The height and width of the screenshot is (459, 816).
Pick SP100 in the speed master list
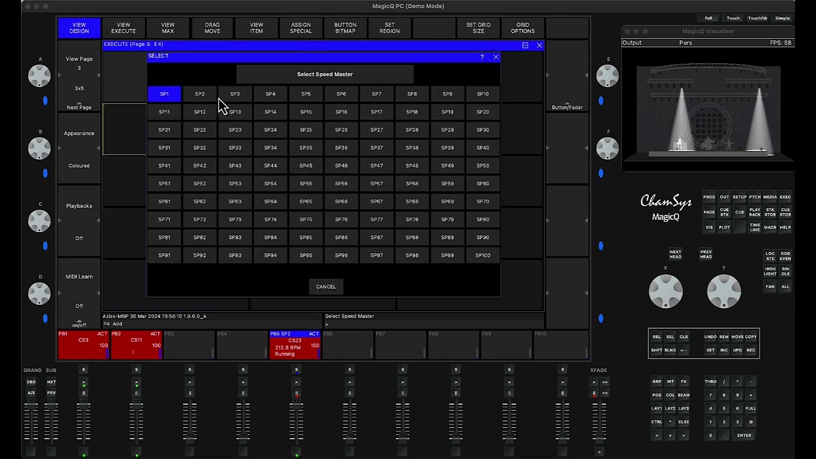(x=483, y=255)
